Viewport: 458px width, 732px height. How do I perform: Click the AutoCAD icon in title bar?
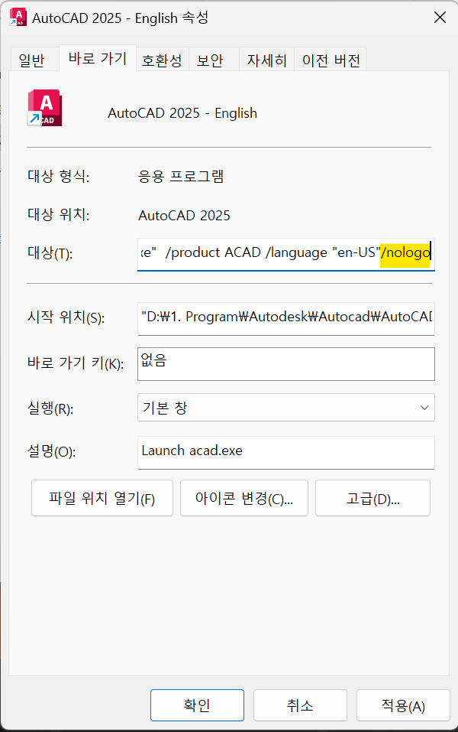click(x=18, y=18)
